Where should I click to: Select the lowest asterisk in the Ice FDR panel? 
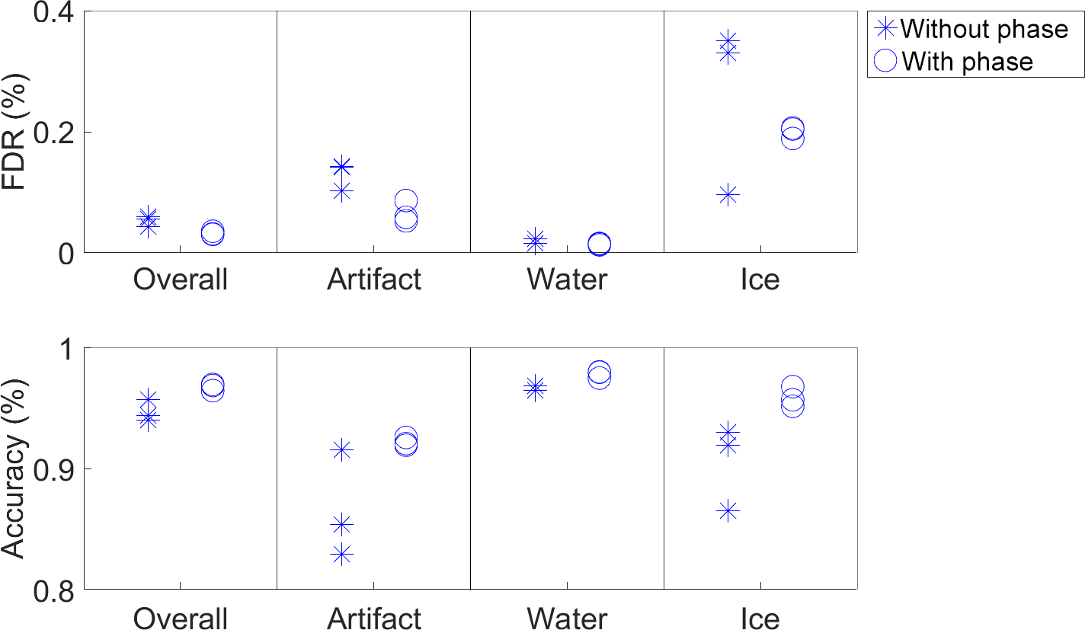tap(728, 195)
